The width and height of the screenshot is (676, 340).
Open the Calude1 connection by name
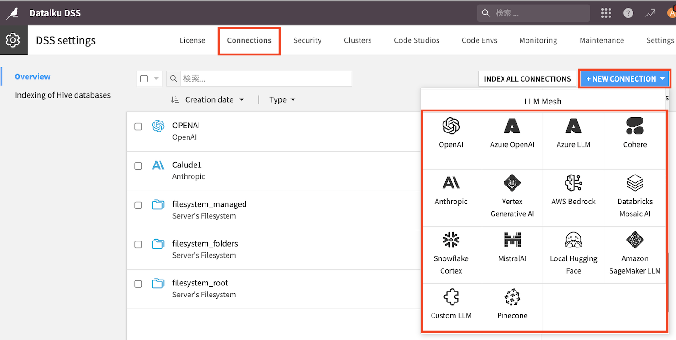187,165
